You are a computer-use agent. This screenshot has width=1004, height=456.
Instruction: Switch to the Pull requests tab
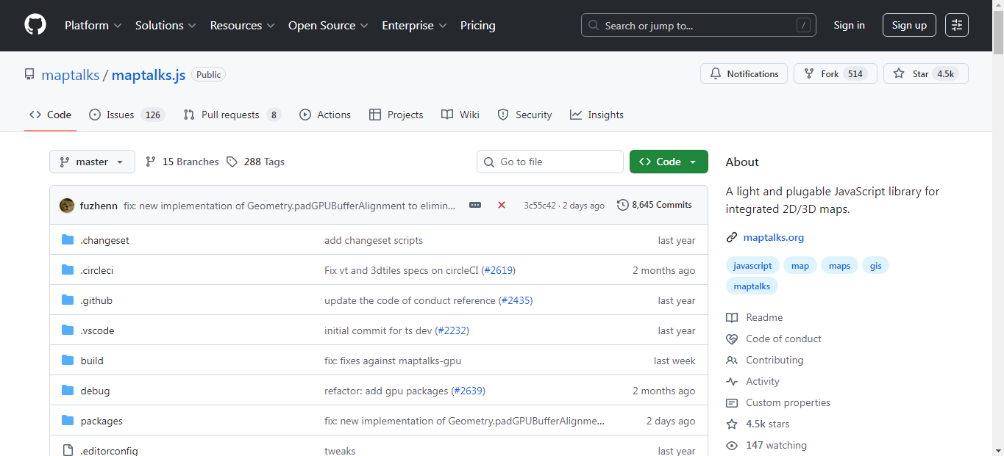pos(232,115)
